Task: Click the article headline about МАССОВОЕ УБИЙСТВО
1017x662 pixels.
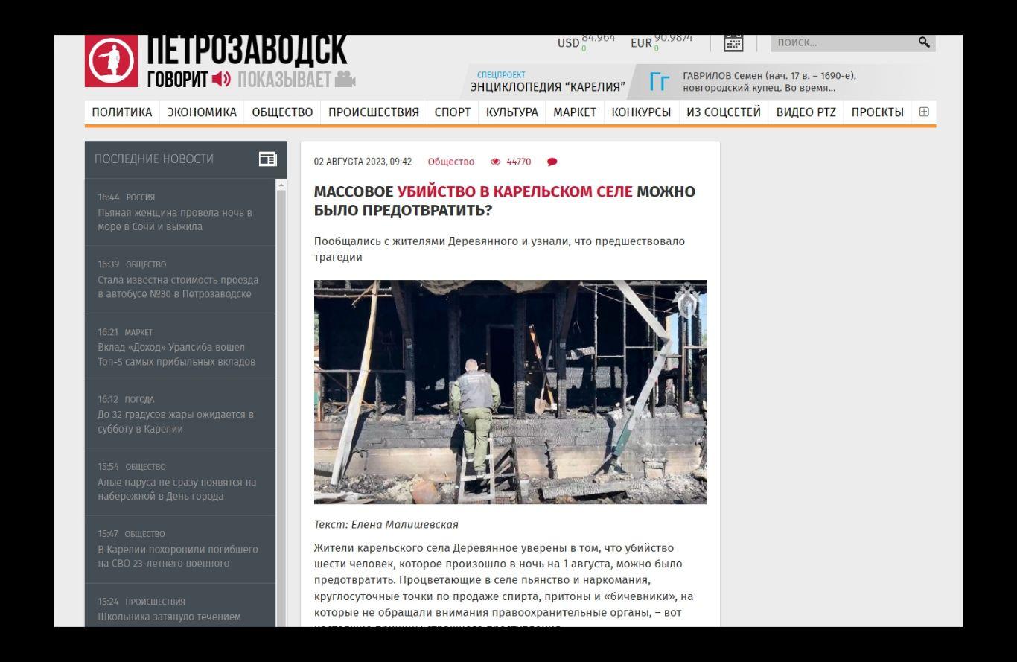Action: (505, 201)
